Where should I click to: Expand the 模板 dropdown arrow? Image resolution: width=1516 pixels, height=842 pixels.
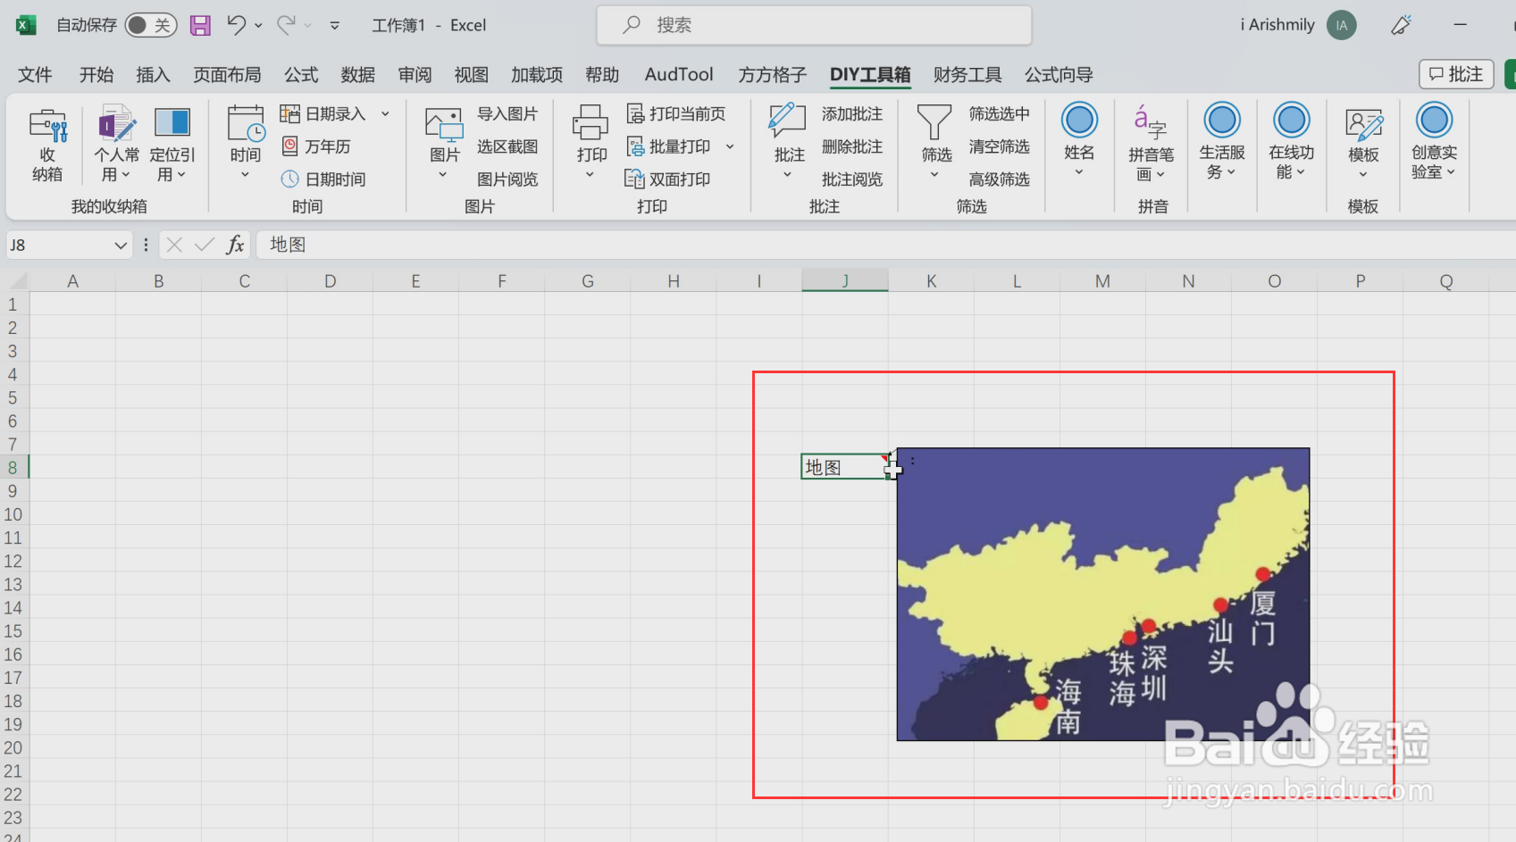coord(1363,175)
